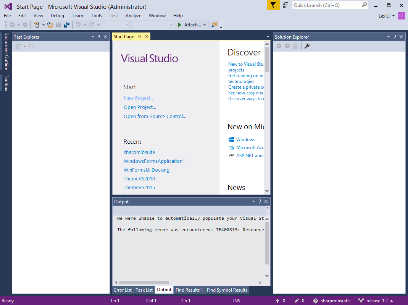Image resolution: width=408 pixels, height=305 pixels.
Task: Click the Save All toolbar icon
Action: [67, 24]
